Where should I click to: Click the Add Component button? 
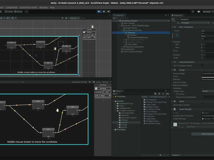tap(203, 134)
